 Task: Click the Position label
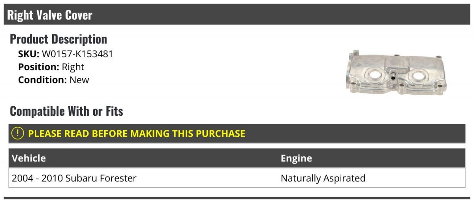(38, 67)
